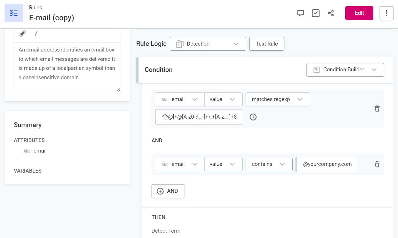Open the comments speech bubble icon
The image size is (398, 238).
point(301,13)
